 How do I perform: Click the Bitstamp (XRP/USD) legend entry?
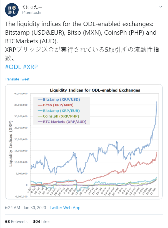[59, 100]
